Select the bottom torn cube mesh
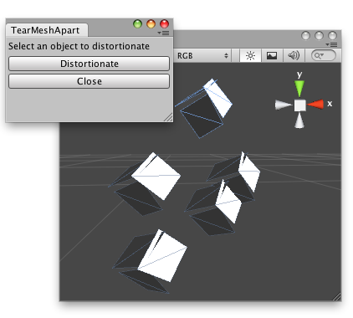This screenshot has width=353, height=318. (x=150, y=261)
